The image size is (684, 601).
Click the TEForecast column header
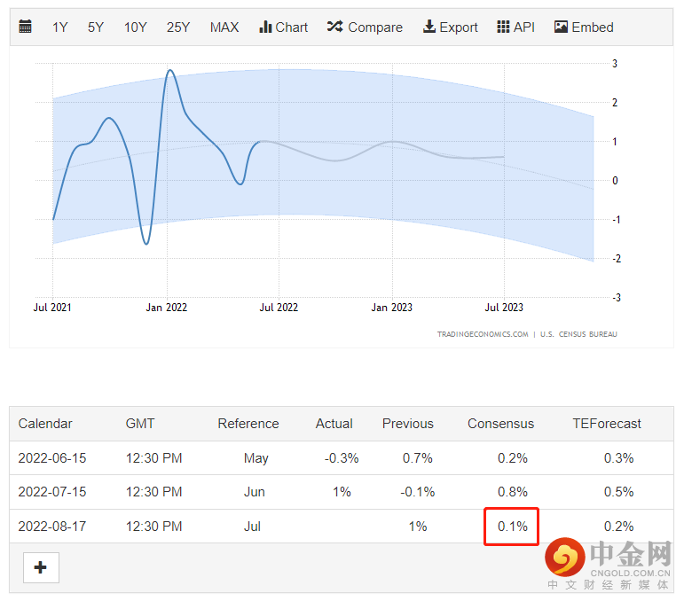pyautogui.click(x=606, y=424)
